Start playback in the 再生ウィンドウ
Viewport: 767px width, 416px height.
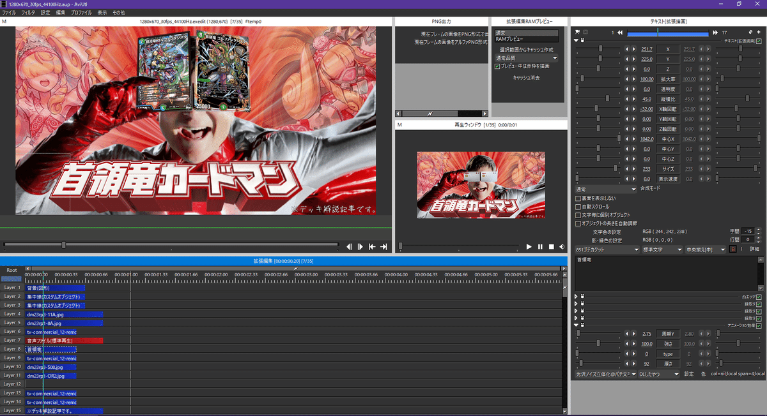[x=529, y=246]
